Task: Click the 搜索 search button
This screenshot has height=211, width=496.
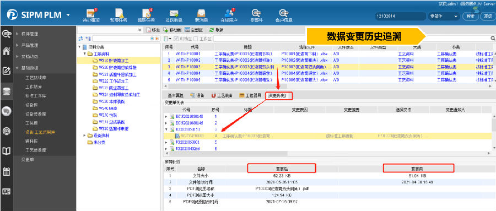Action: [x=471, y=16]
